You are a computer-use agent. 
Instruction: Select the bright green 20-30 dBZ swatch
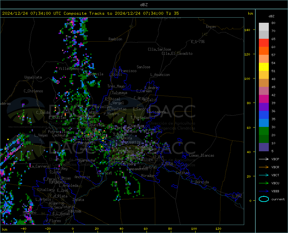pos(264,131)
